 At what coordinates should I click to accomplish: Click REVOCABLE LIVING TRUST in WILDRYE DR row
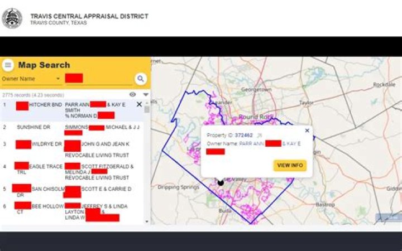pyautogui.click(x=97, y=155)
